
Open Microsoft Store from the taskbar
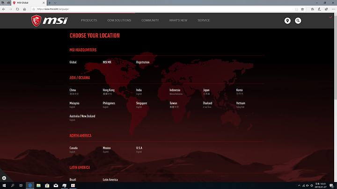pos(47,185)
